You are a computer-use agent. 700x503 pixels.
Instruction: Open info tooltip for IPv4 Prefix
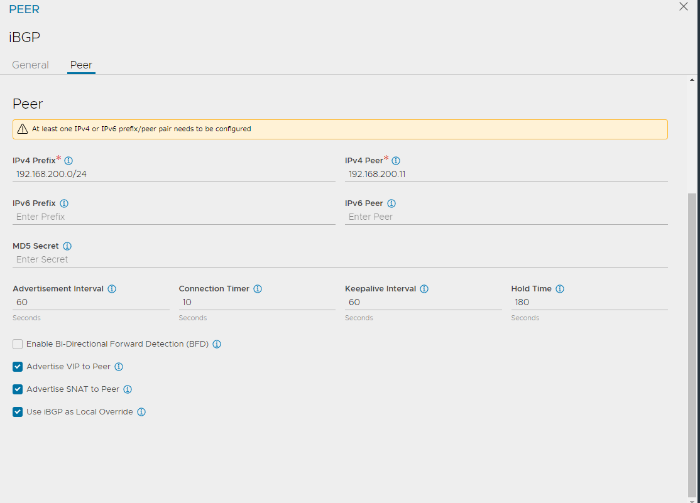pyautogui.click(x=68, y=161)
